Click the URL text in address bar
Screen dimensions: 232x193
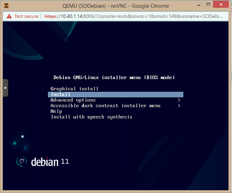[134, 16]
